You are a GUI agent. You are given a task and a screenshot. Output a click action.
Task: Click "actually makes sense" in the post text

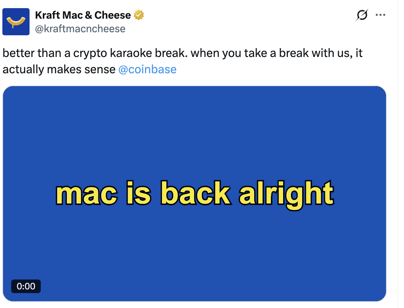(x=59, y=69)
